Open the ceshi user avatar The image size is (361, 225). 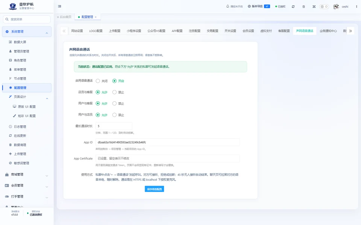point(336,7)
